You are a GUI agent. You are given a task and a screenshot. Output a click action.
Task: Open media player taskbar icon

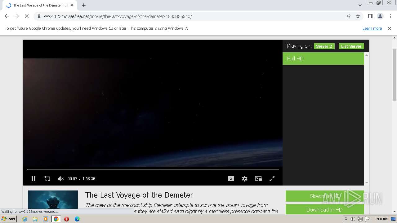pos(46,219)
